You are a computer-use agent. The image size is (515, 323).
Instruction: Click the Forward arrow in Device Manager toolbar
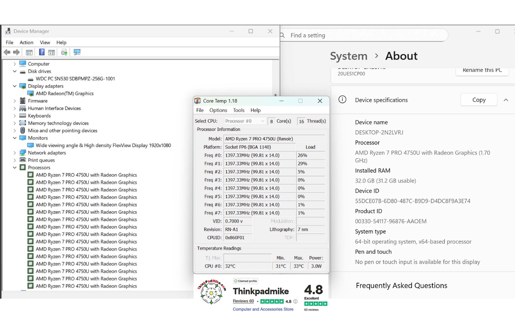[16, 52]
